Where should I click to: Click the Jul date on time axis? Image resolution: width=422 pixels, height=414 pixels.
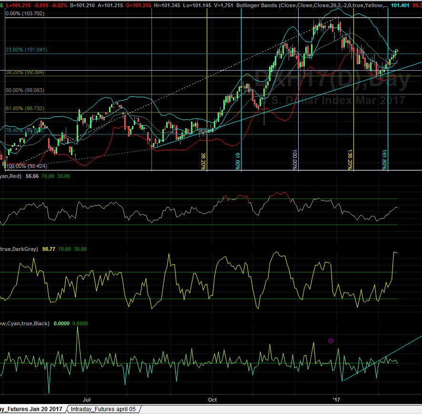pyautogui.click(x=86, y=399)
